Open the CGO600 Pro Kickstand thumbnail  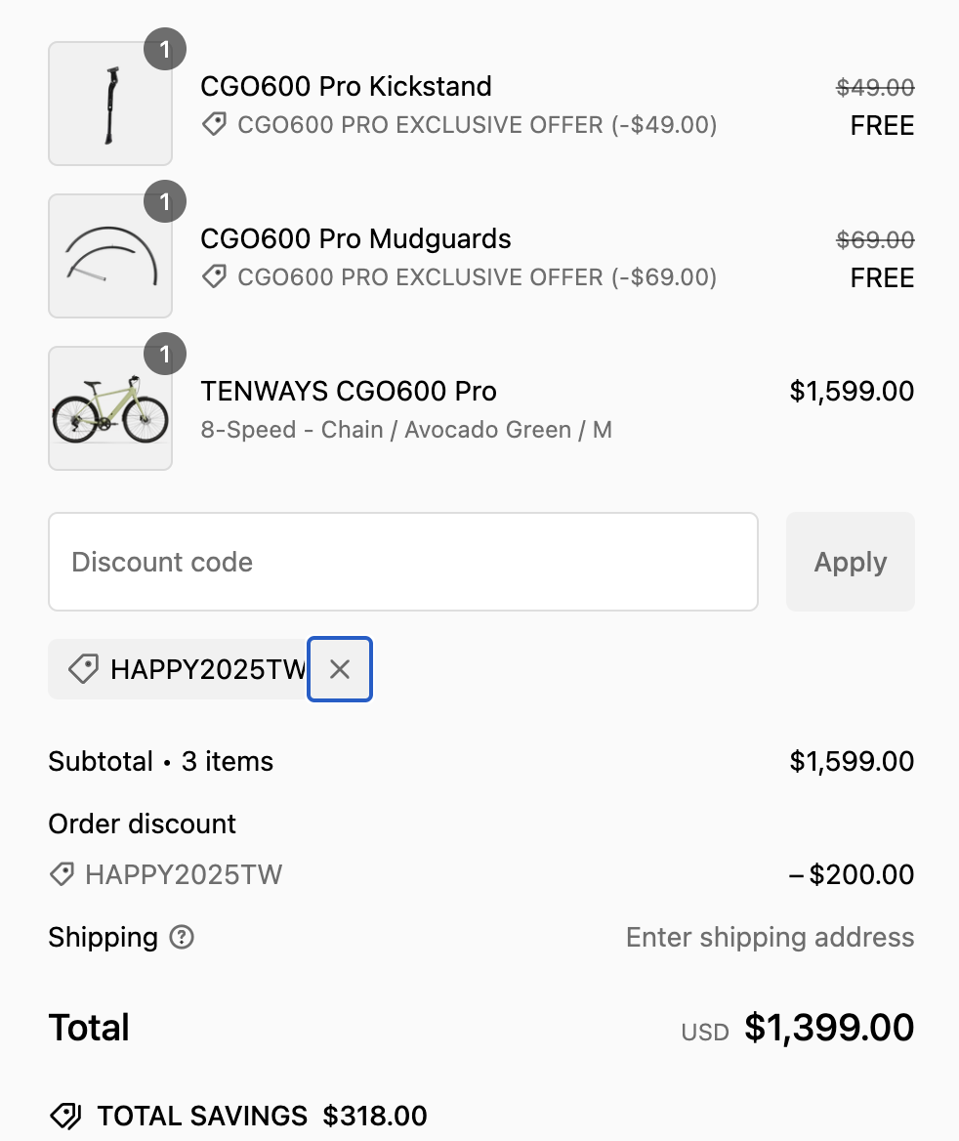coord(109,104)
